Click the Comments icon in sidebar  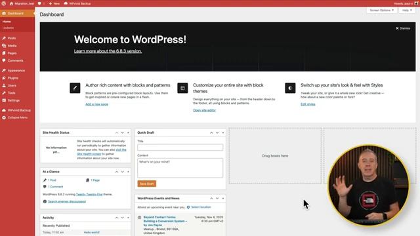point(4,61)
